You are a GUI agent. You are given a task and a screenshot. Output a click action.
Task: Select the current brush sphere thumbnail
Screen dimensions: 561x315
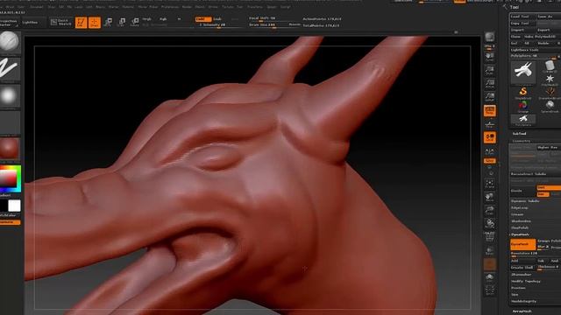click(x=10, y=42)
